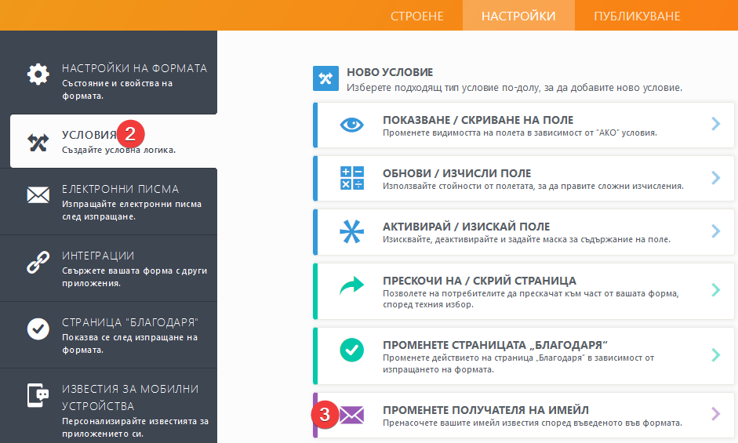Click the checkmark circle Благодаря icon in sidebar
738x443 pixels.
click(38, 329)
